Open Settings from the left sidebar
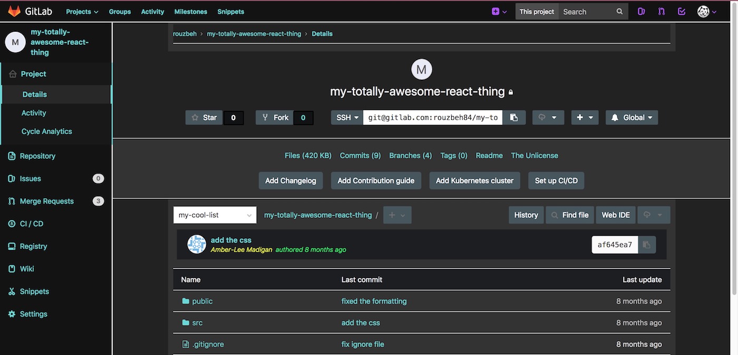This screenshot has width=738, height=355. (32, 313)
